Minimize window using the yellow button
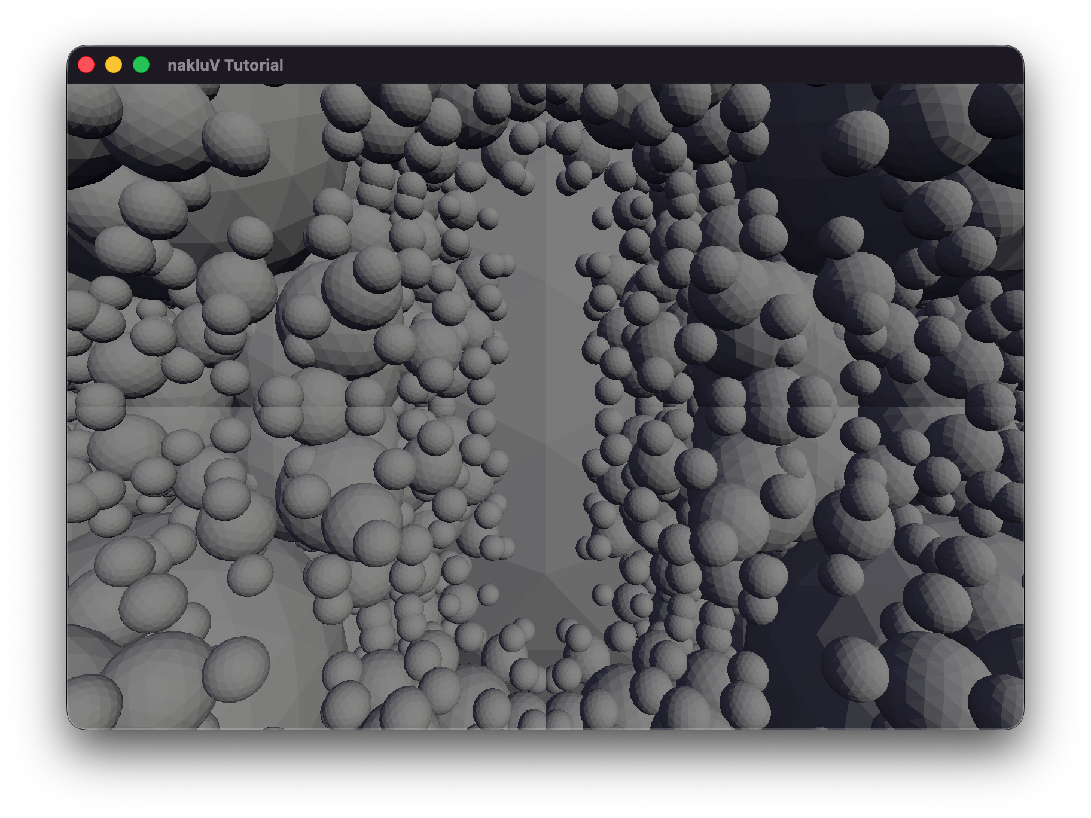 [x=114, y=65]
